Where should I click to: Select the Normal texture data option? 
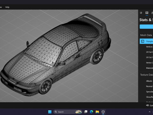pos(149,86)
